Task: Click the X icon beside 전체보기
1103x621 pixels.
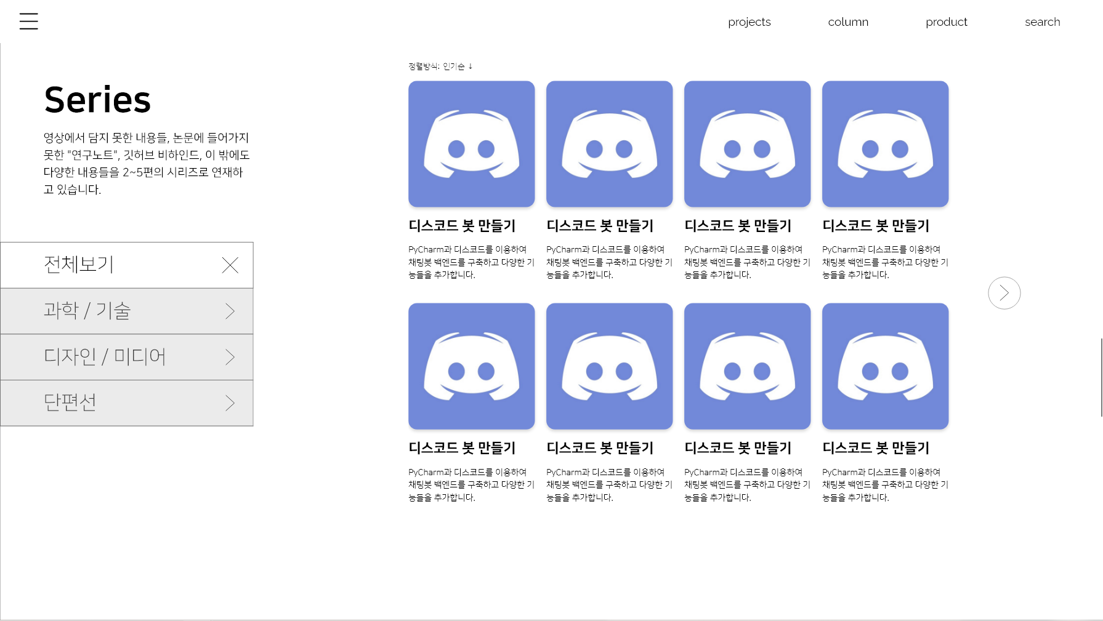Action: [x=230, y=265]
